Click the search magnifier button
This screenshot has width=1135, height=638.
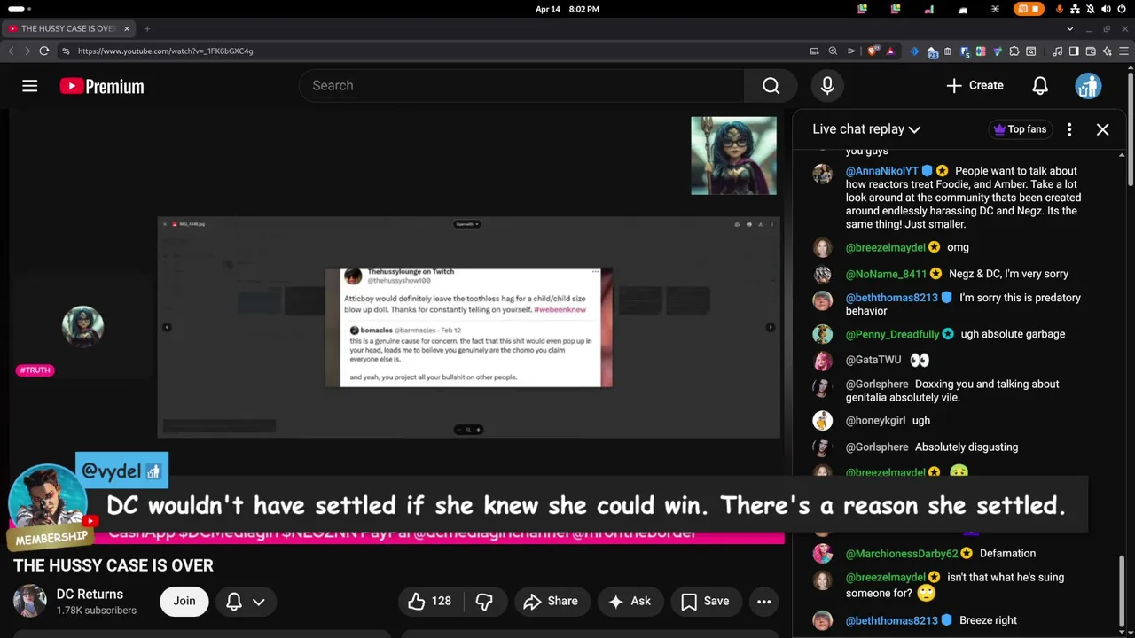771,86
